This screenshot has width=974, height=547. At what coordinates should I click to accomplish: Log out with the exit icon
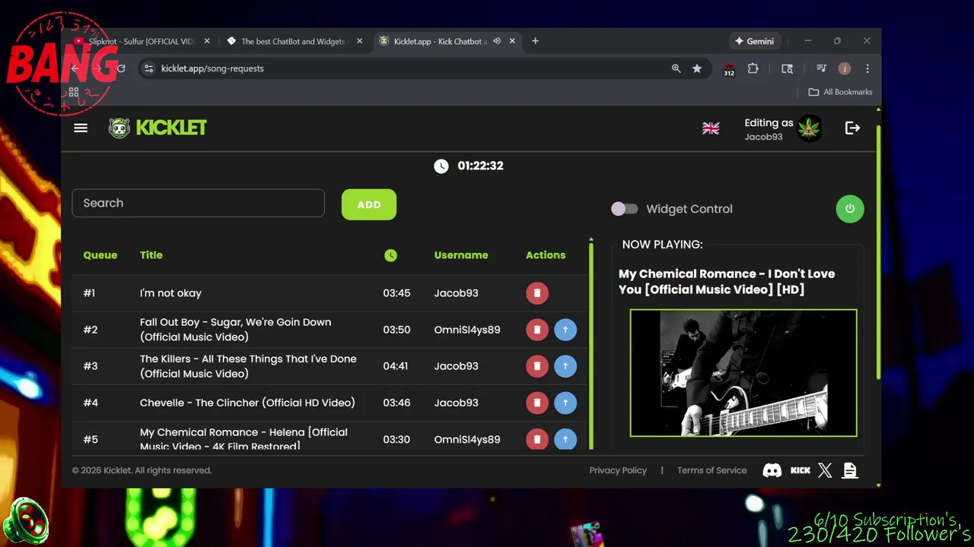pyautogui.click(x=852, y=128)
